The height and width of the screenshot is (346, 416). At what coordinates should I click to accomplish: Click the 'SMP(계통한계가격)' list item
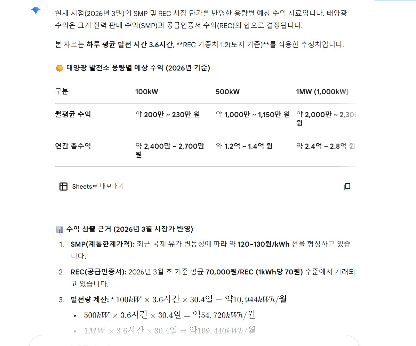pos(102,244)
